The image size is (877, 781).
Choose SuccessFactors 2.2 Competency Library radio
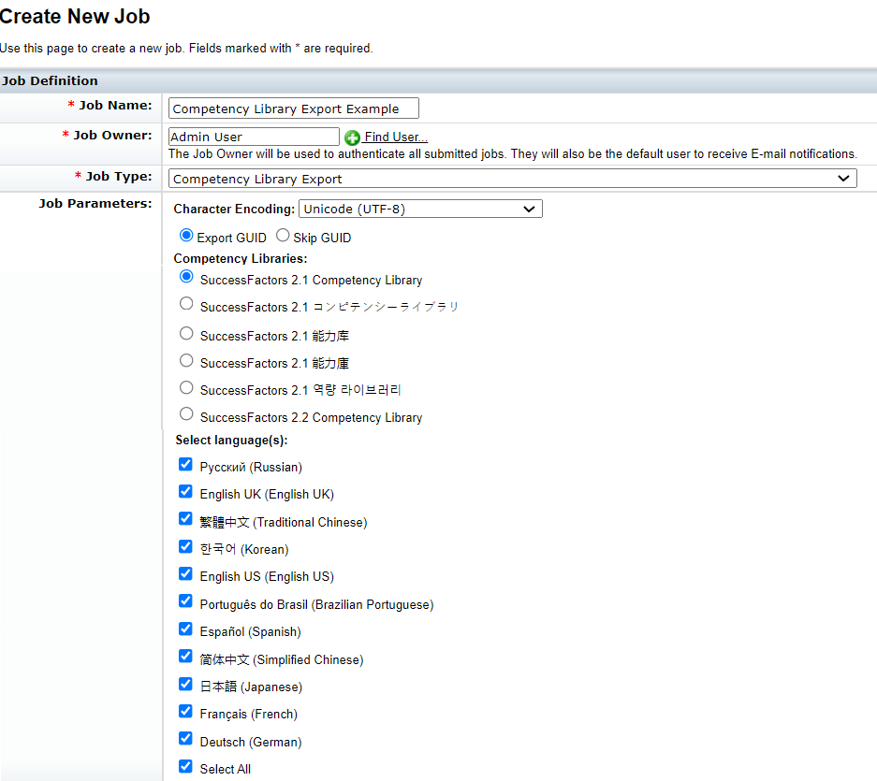tap(186, 414)
